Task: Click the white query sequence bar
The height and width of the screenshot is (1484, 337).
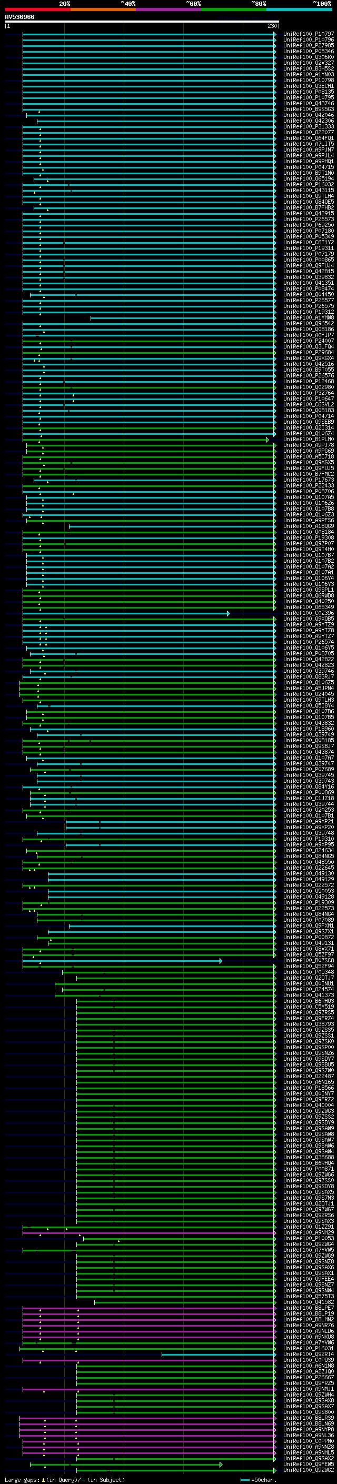Action: [x=142, y=22]
